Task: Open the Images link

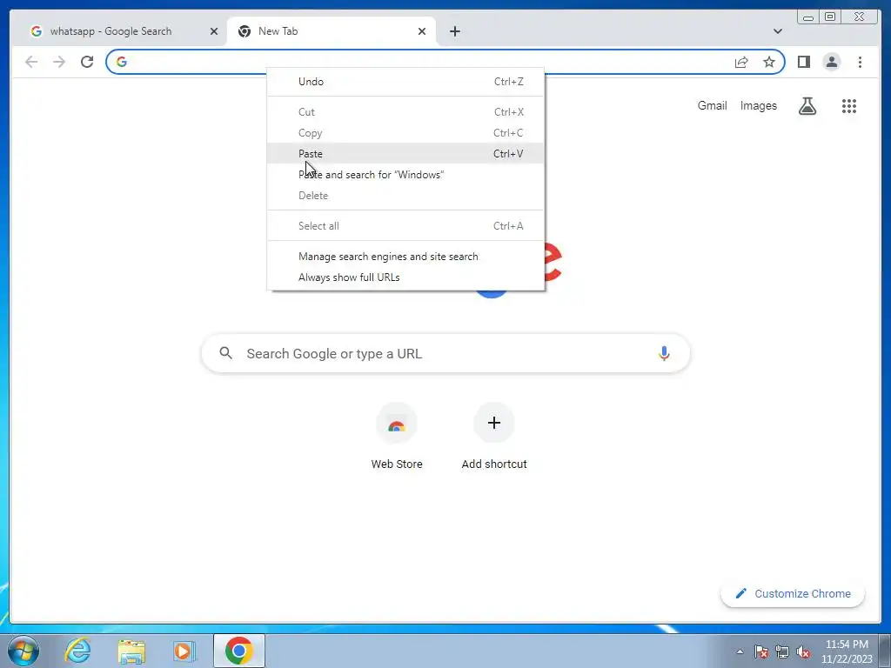Action: tap(758, 105)
